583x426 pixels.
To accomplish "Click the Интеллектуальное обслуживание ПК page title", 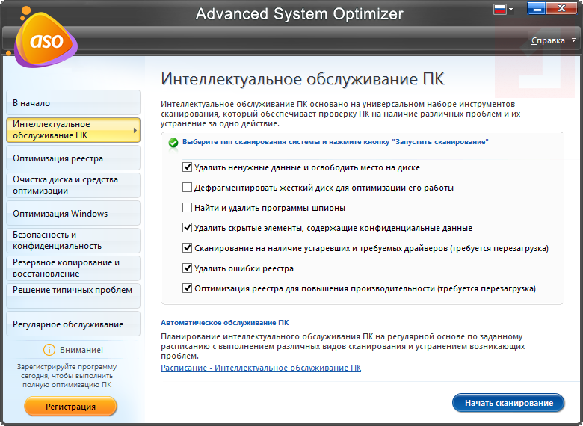I will point(303,79).
